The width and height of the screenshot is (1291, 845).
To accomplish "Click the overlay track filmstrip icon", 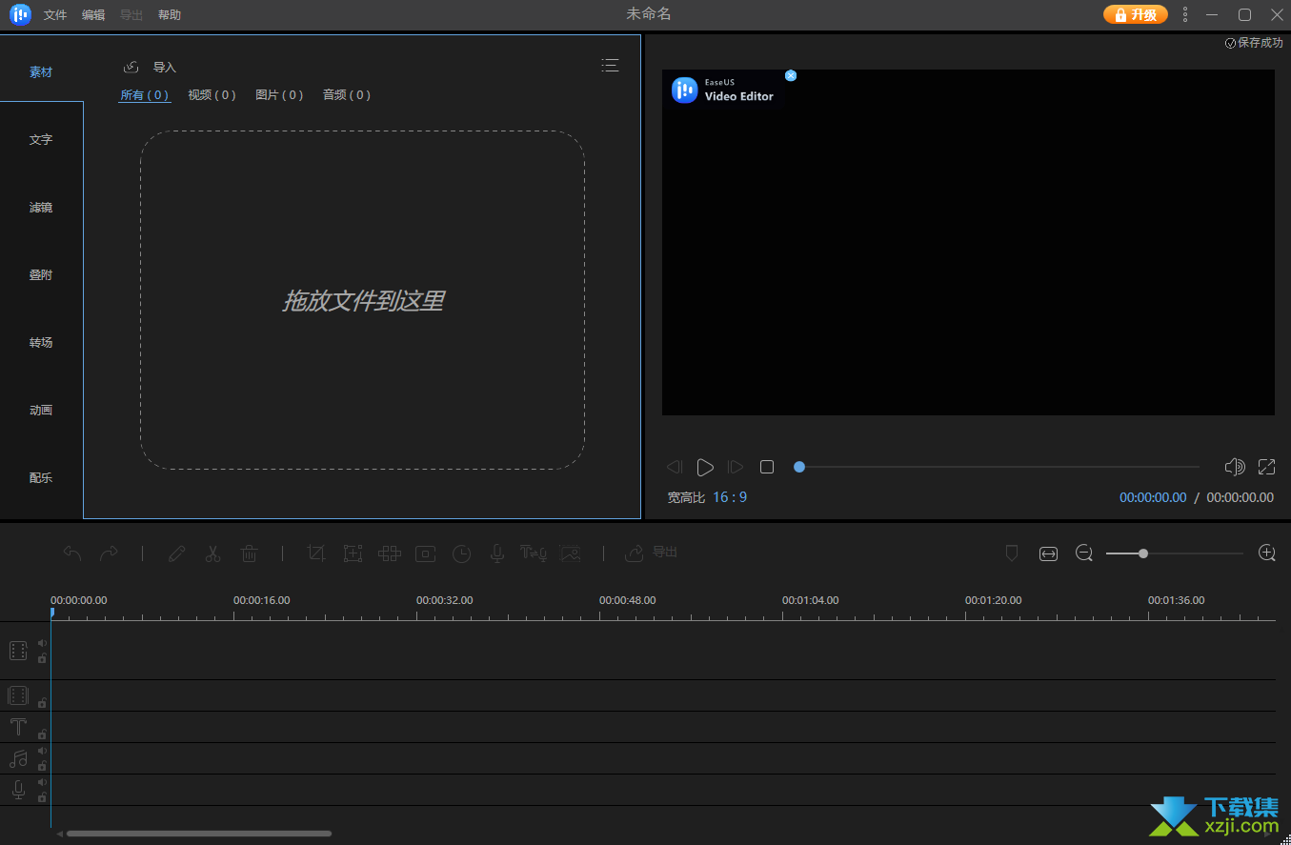I will [x=18, y=695].
